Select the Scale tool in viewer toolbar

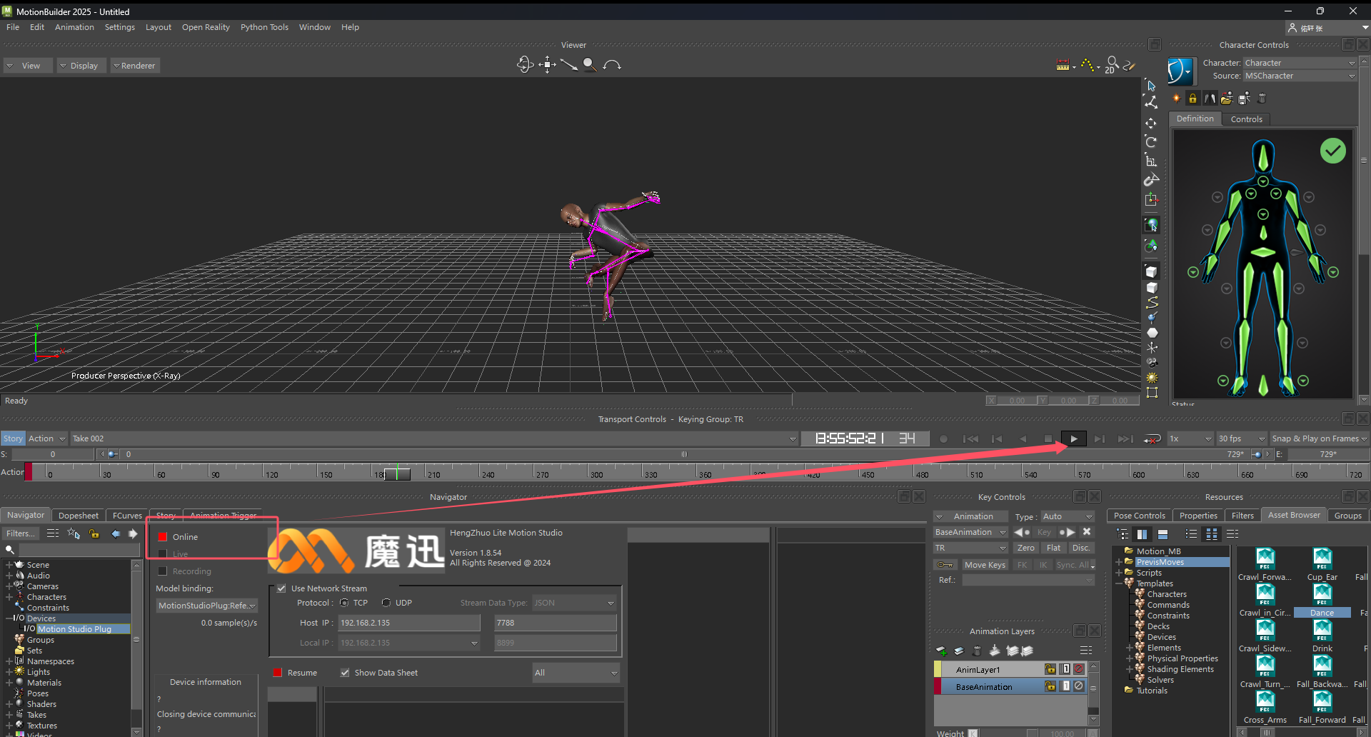1151,161
